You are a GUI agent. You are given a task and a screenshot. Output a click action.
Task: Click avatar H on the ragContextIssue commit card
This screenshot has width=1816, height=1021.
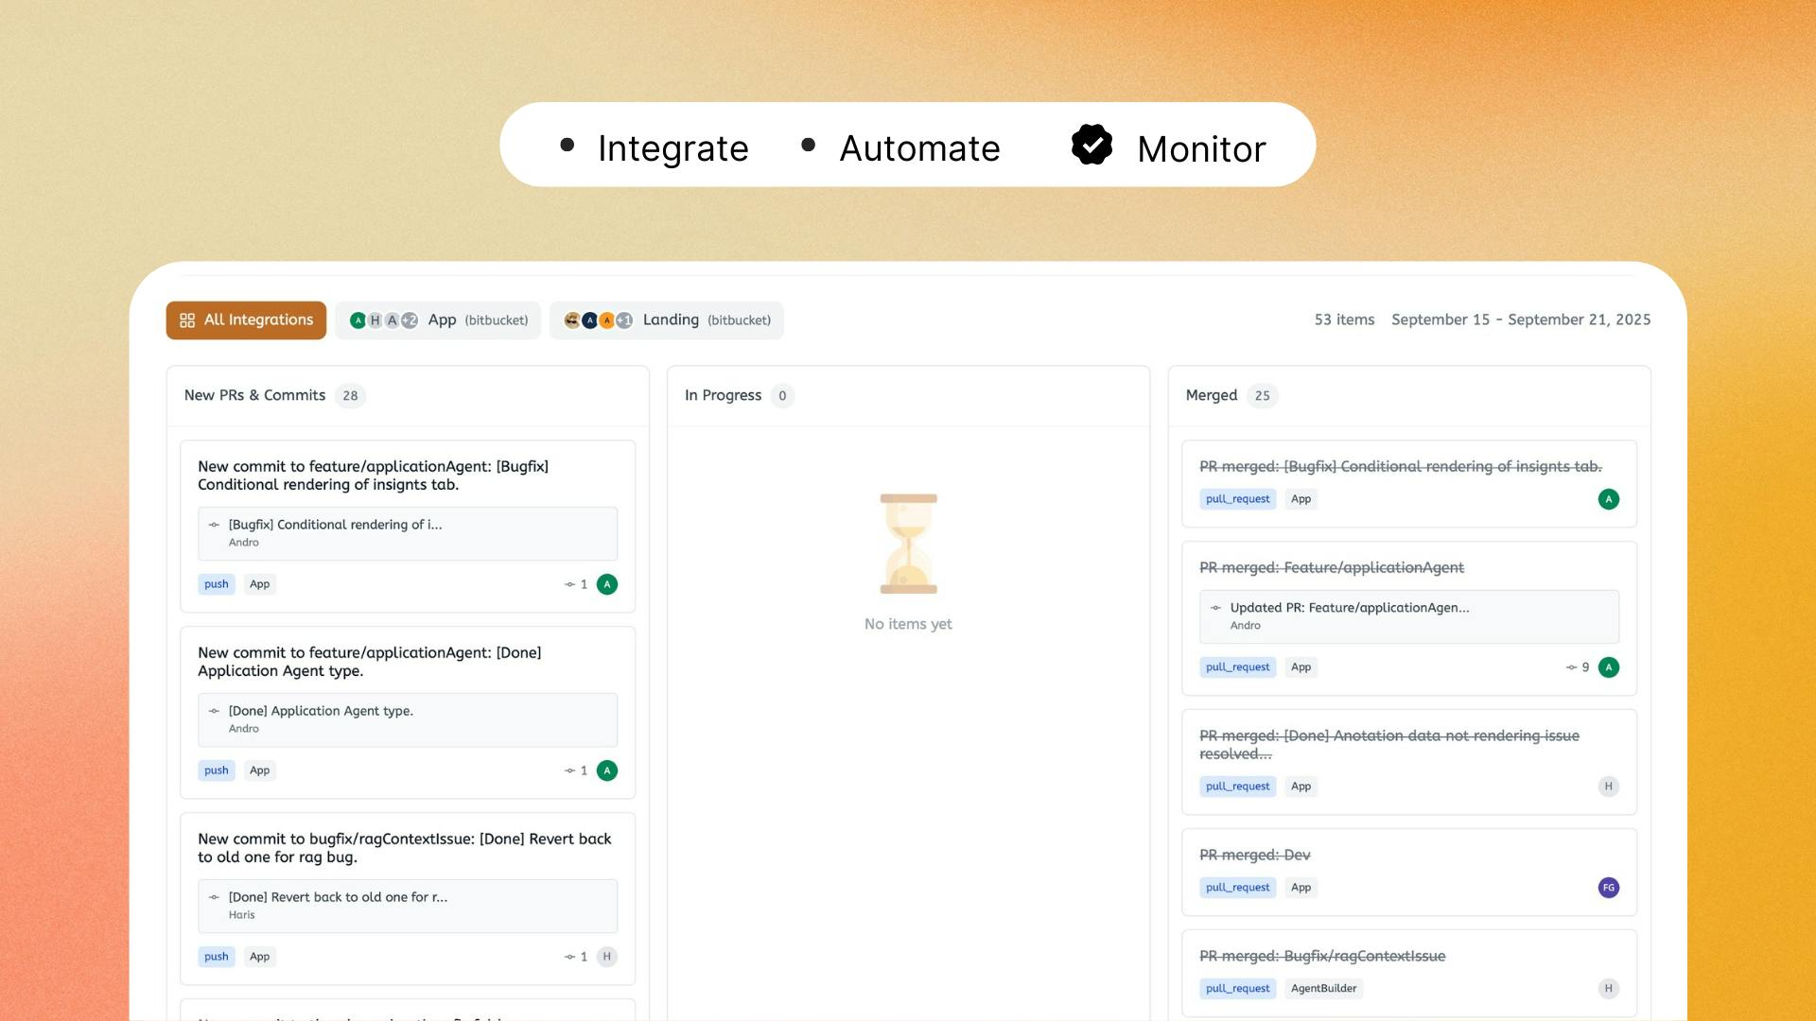607,957
